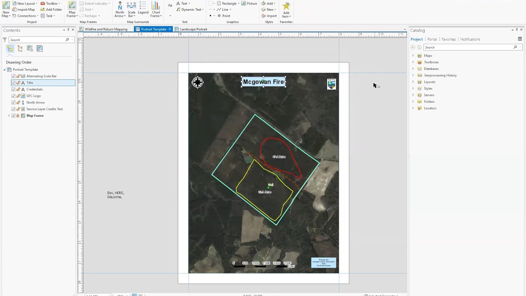Toggle visibility of Alternating Scale Bar

(14, 76)
